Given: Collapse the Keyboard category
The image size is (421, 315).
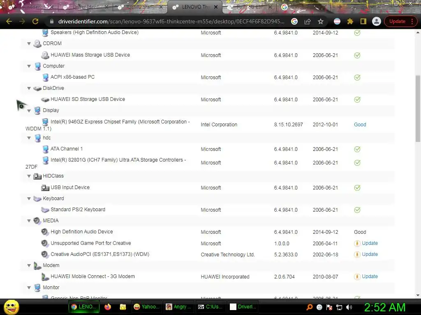Looking at the screenshot, I should [x=29, y=199].
